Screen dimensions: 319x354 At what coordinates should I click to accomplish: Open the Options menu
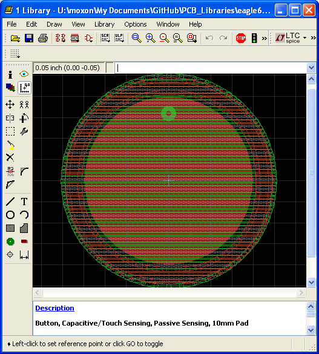point(136,24)
